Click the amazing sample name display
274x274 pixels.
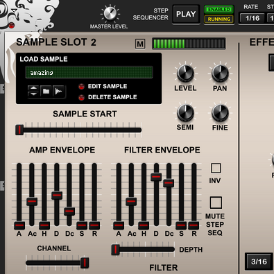coord(89,73)
